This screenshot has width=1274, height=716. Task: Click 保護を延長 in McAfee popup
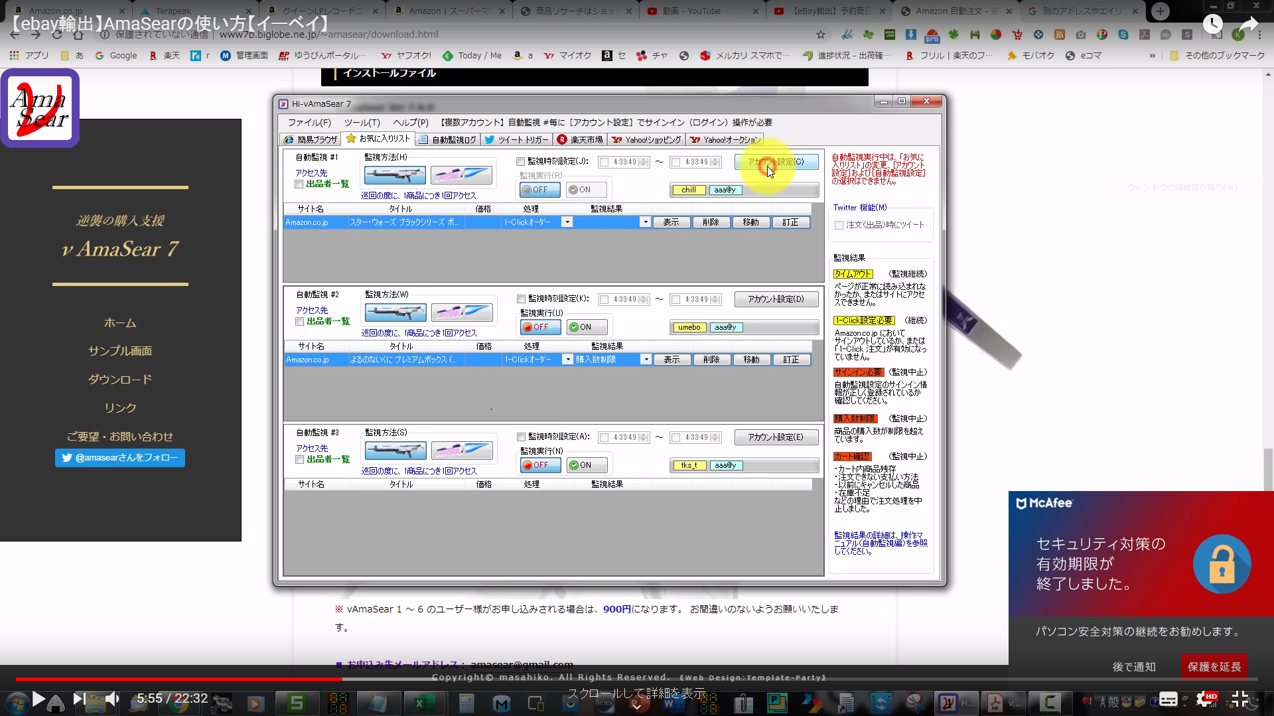pos(1214,667)
